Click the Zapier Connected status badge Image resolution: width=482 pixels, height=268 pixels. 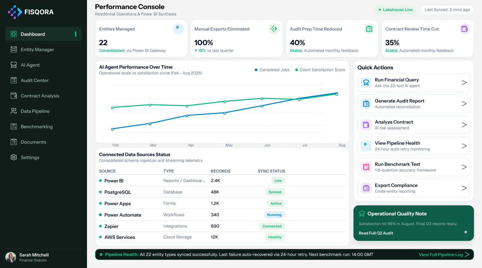pos(272,226)
